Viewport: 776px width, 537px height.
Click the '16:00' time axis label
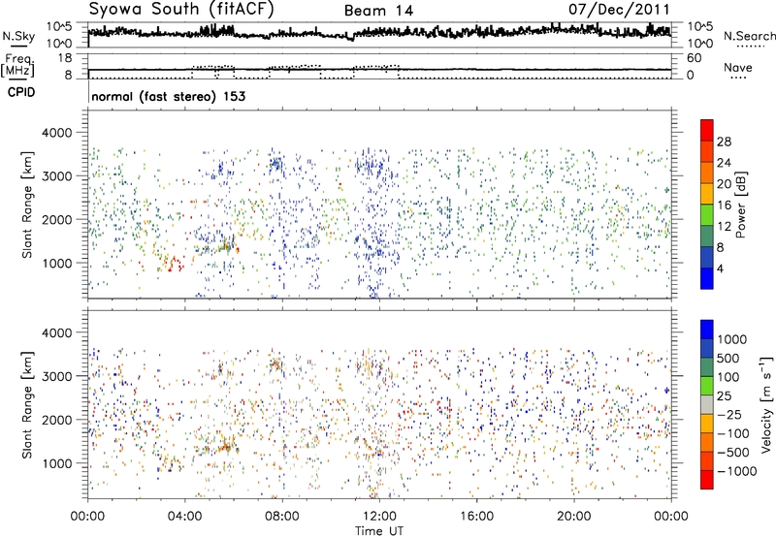tap(476, 517)
